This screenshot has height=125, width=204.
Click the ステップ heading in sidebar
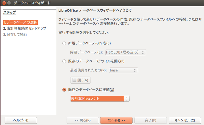[10, 12]
